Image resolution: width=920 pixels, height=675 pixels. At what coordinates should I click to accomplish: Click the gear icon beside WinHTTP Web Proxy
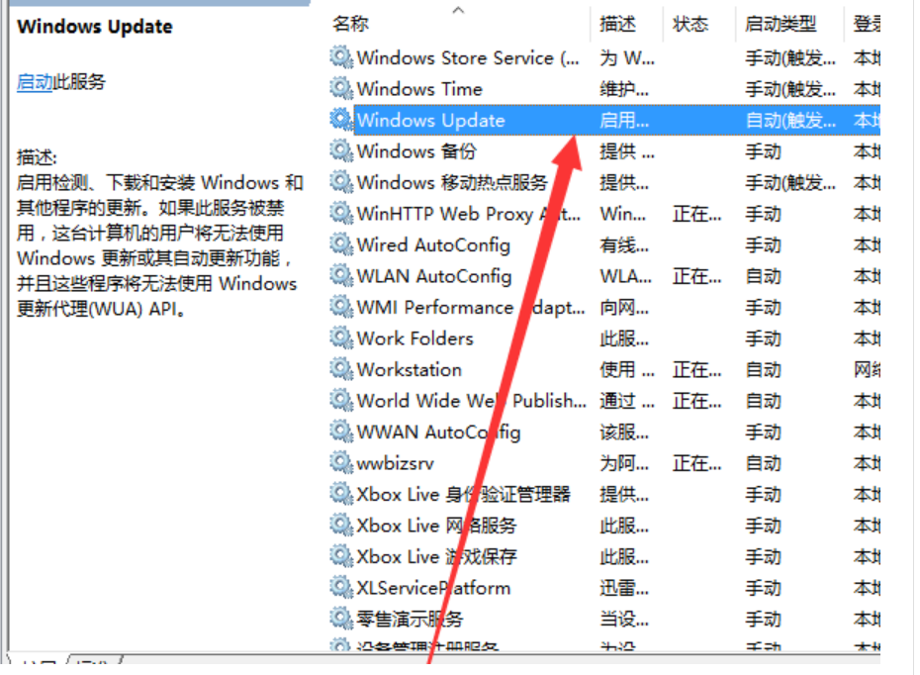point(341,213)
